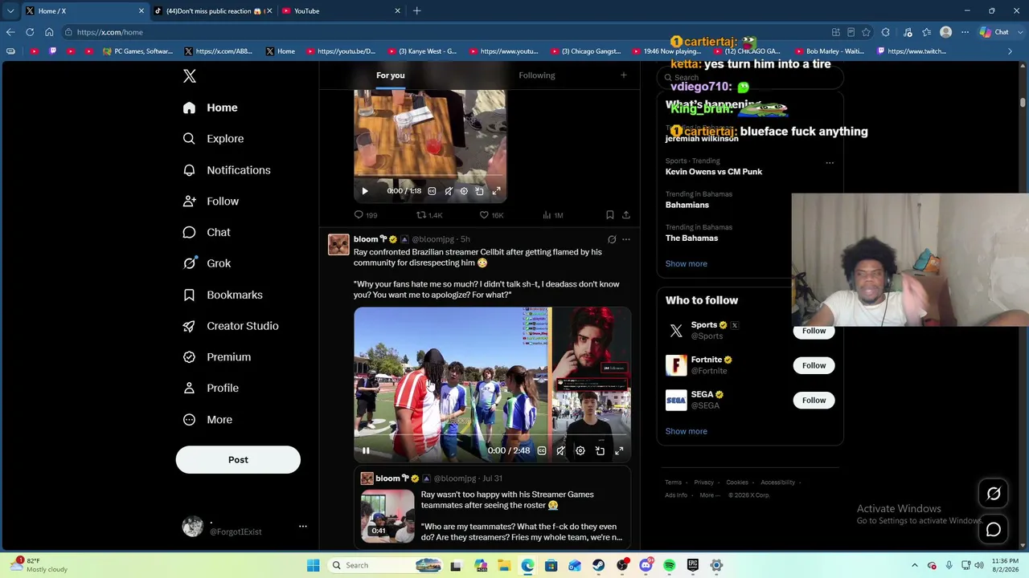The height and width of the screenshot is (578, 1029).
Task: Follow the Fortnite account
Action: tap(814, 365)
